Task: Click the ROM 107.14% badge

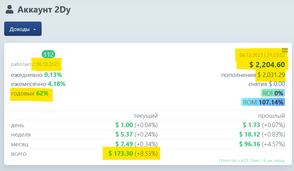Action: [263, 102]
